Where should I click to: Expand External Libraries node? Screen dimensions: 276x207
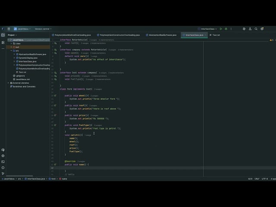8,83
